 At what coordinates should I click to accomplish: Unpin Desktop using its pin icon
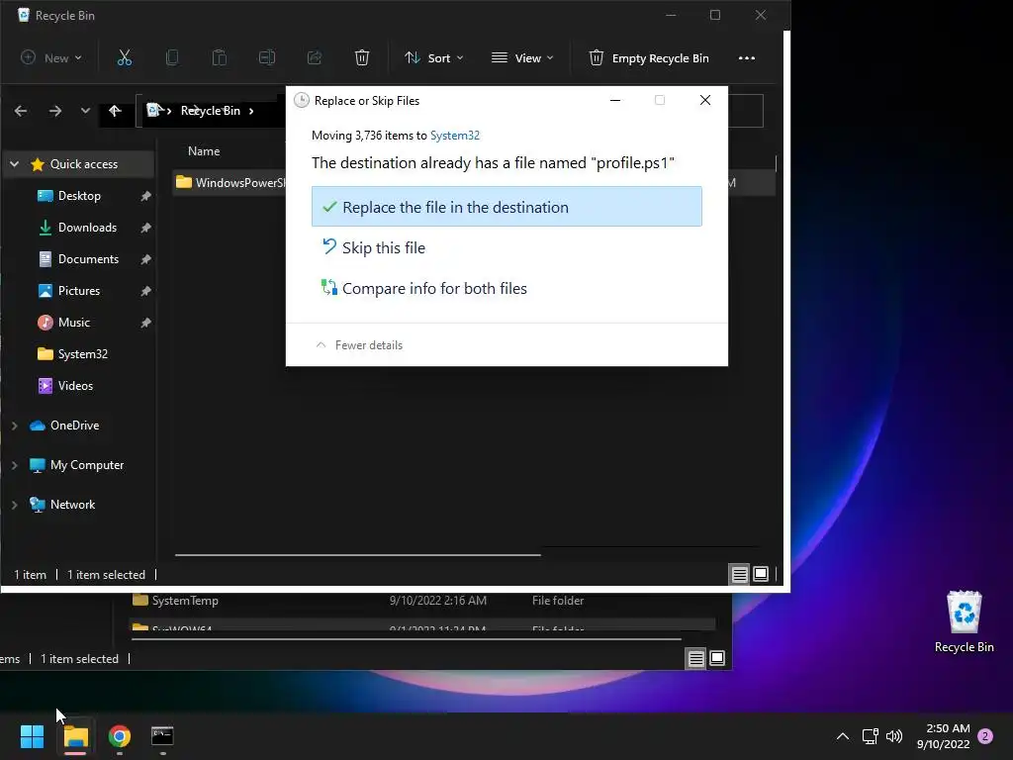click(x=146, y=196)
